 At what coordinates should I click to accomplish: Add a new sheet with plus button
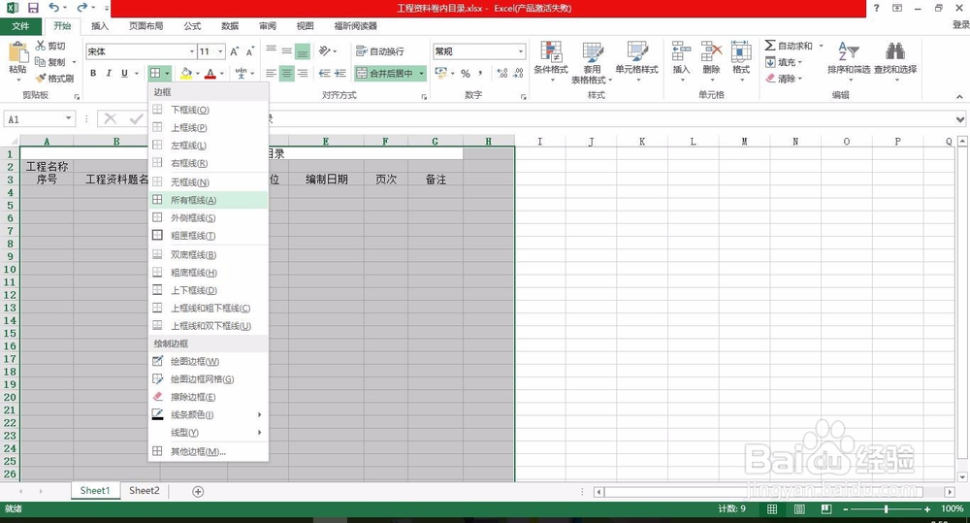(x=198, y=491)
